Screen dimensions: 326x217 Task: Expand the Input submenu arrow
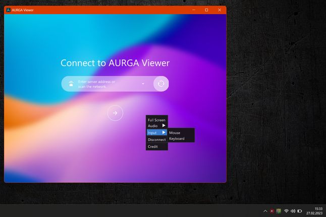[x=164, y=132]
